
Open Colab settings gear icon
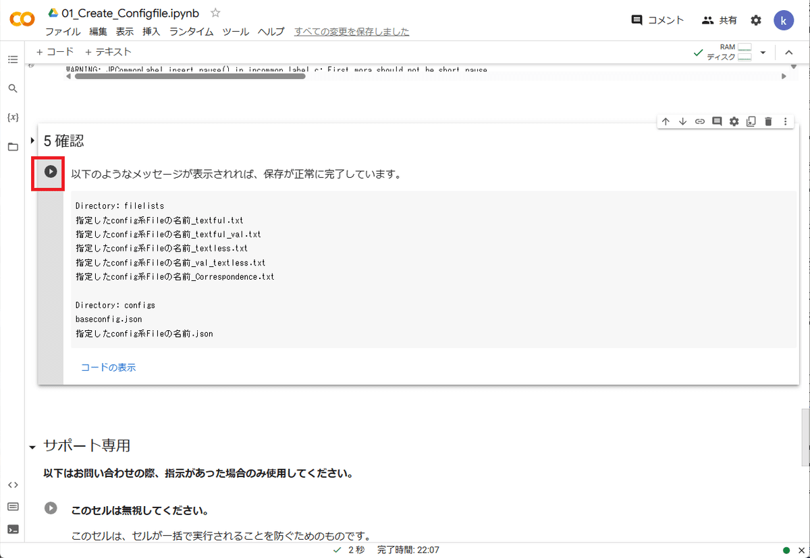pyautogui.click(x=756, y=20)
